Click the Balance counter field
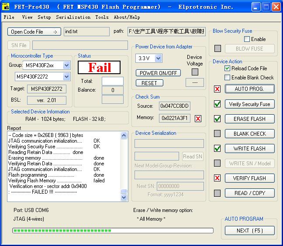This screenshot has height=246, width=283. click(x=113, y=90)
